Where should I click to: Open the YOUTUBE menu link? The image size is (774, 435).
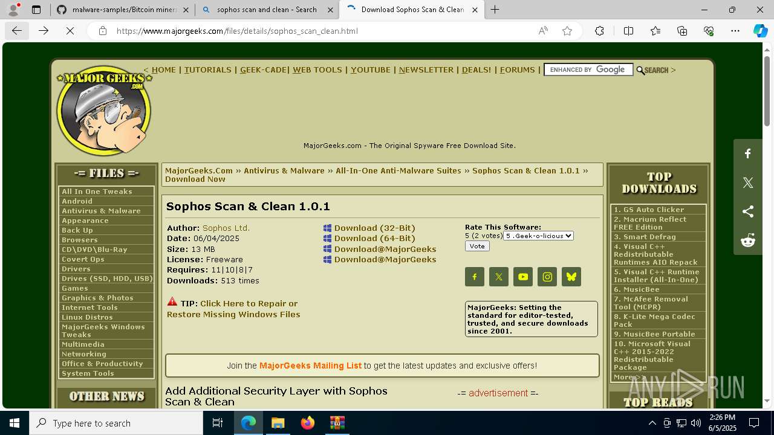[x=371, y=69]
